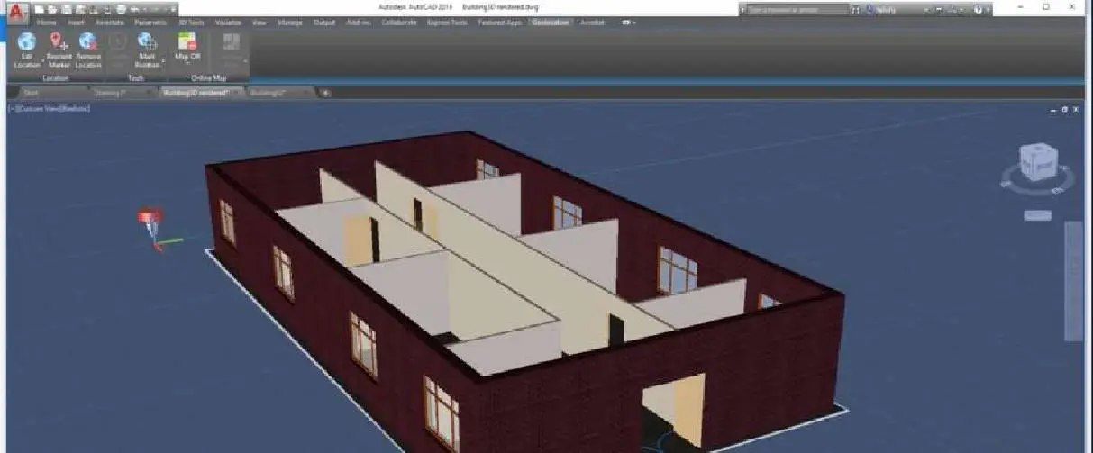Viewport: 1093px width, 453px height.
Task: Open the Manage ribbon tab
Action: [x=290, y=22]
